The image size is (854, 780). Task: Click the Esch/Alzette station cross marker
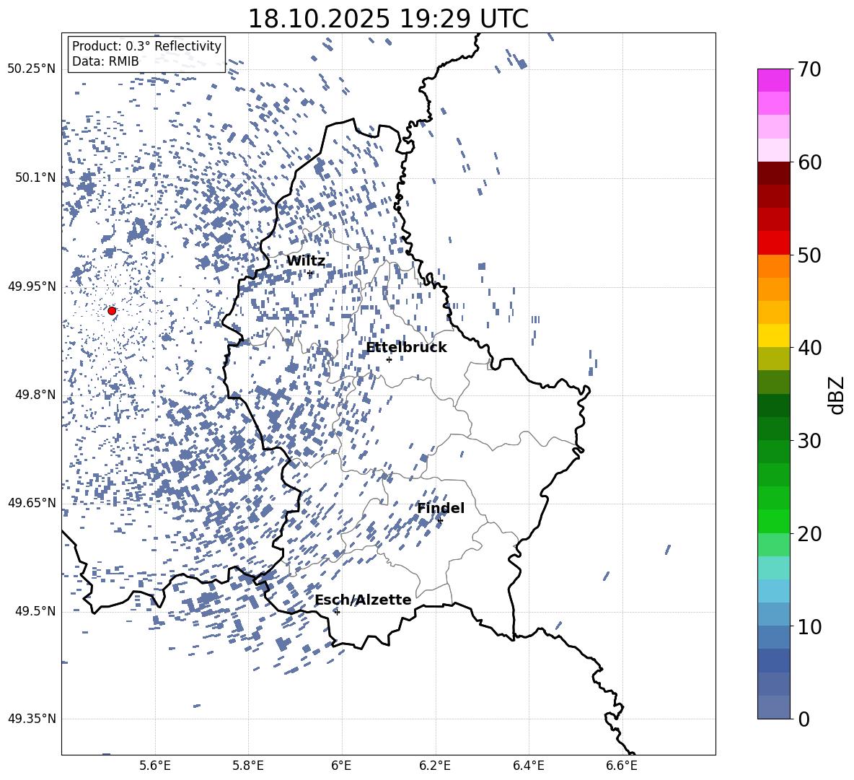[x=337, y=612]
